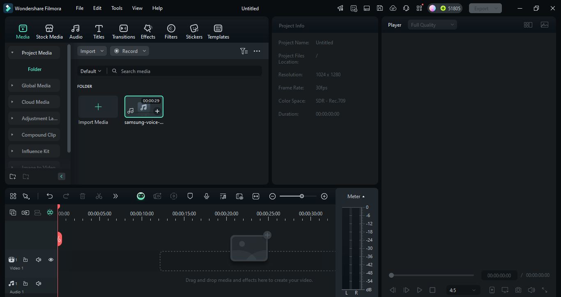Open the audio mixer icon
The image size is (561, 297).
(x=223, y=196)
